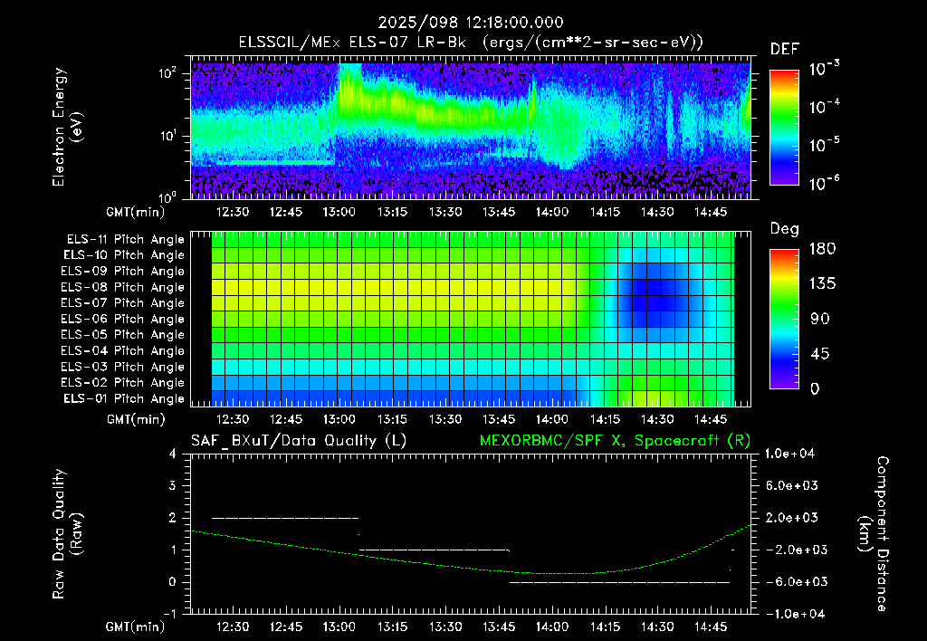Click the 10^-6 value on DEF scale
This screenshot has height=641, width=927.
824,183
